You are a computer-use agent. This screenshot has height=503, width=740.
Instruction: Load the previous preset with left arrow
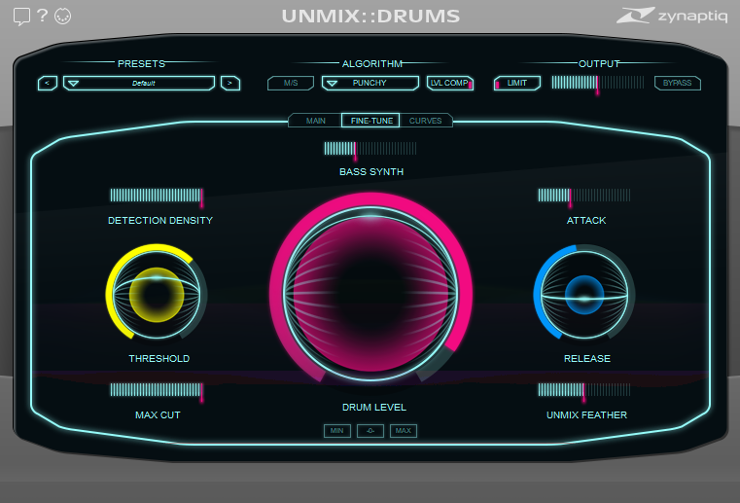48,83
